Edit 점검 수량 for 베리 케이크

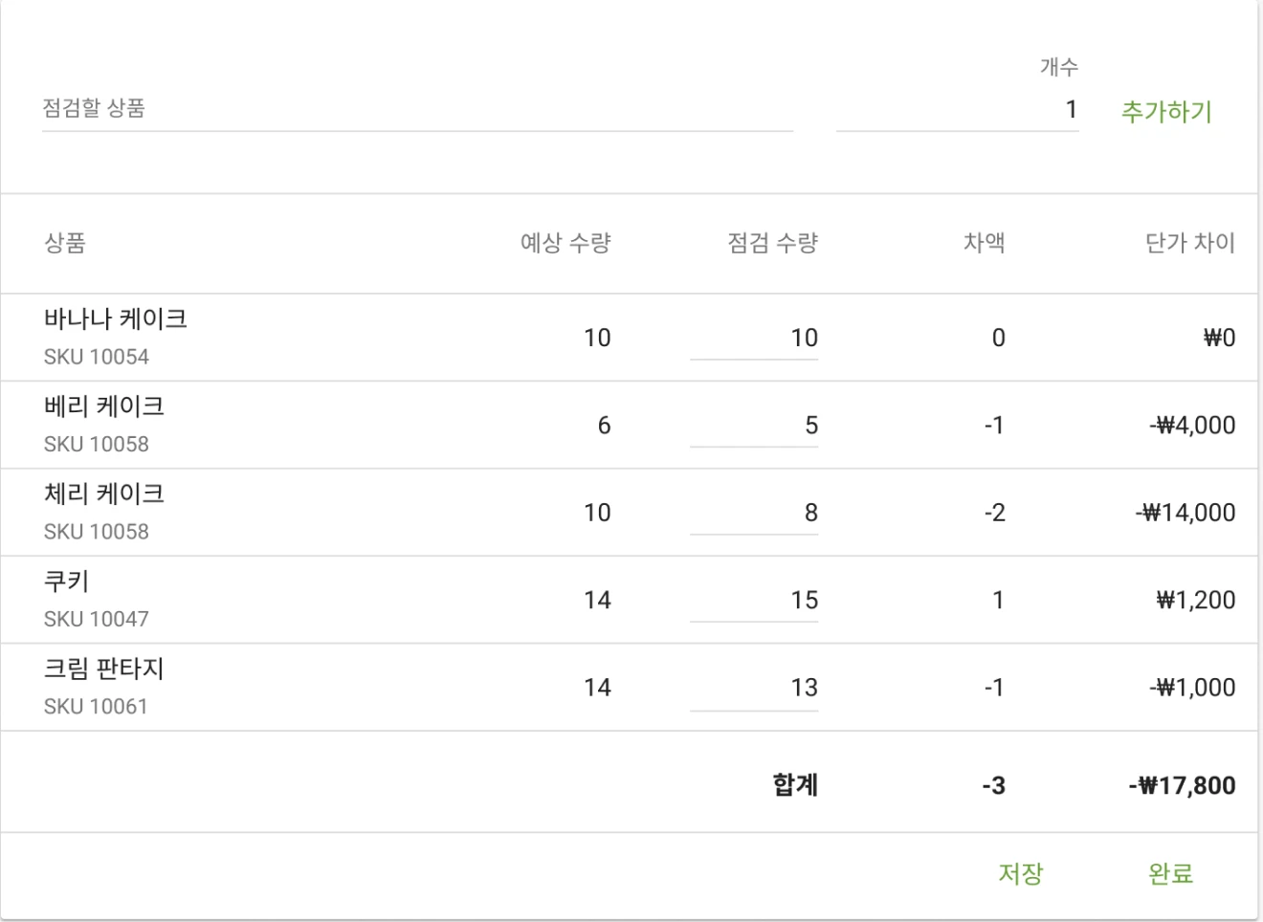pos(754,426)
